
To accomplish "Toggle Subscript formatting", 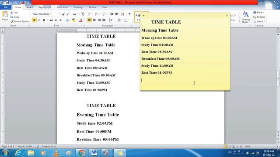I will (x=56, y=20).
